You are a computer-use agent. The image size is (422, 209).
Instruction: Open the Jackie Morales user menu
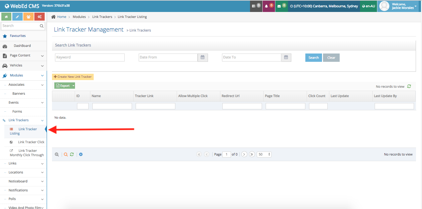(x=399, y=6)
